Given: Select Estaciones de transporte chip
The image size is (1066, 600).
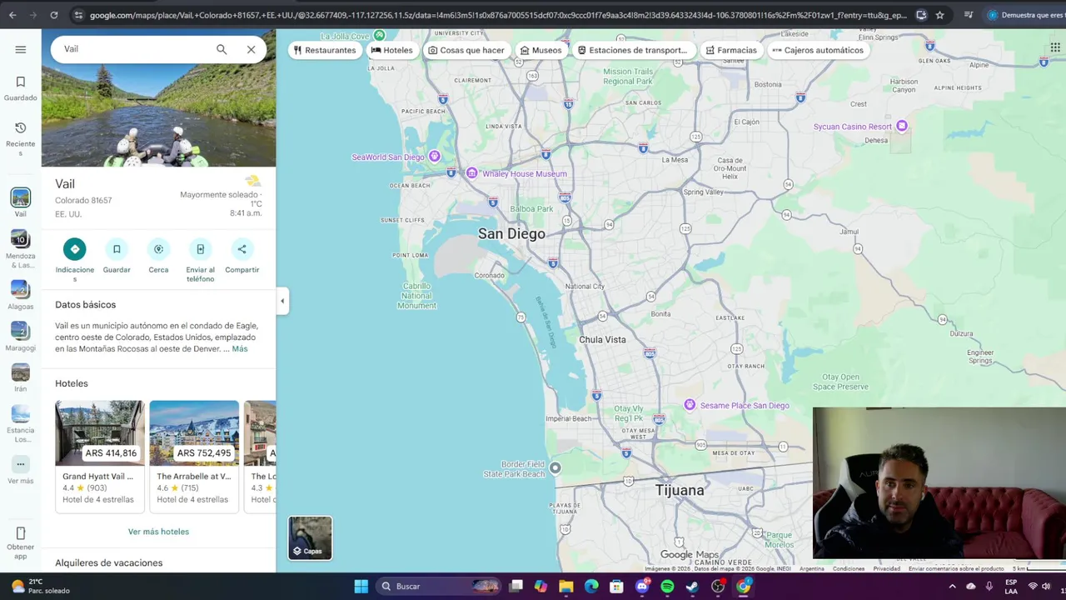Looking at the screenshot, I should pyautogui.click(x=632, y=50).
